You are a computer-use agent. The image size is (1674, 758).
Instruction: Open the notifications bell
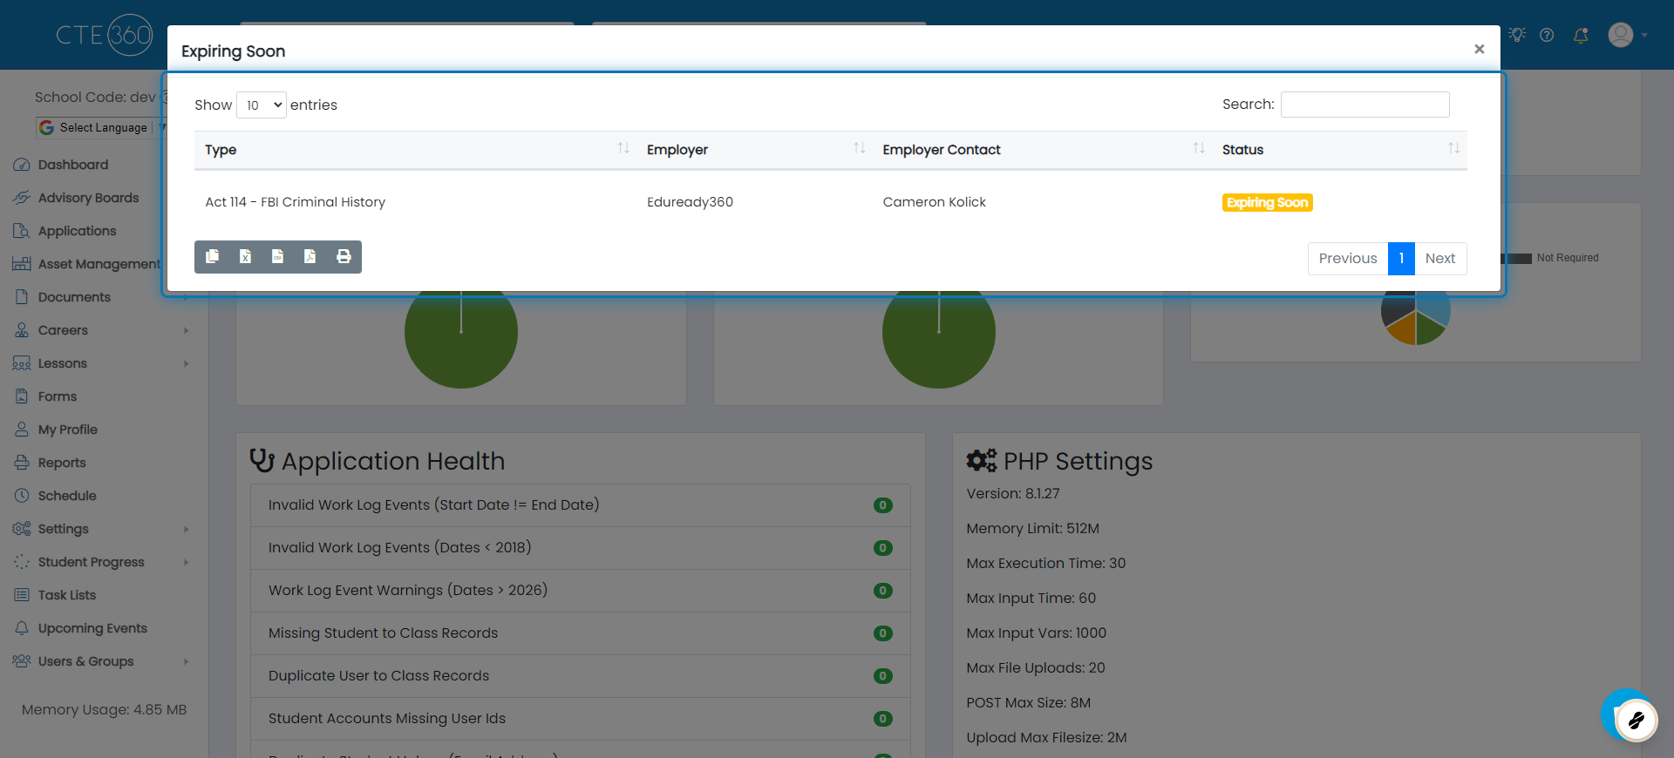tap(1580, 35)
